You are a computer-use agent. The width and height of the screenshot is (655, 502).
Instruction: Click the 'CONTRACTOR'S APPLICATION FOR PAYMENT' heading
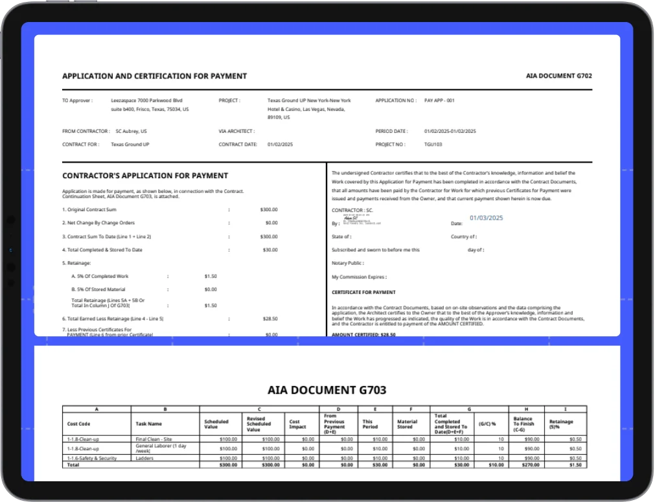pos(145,176)
